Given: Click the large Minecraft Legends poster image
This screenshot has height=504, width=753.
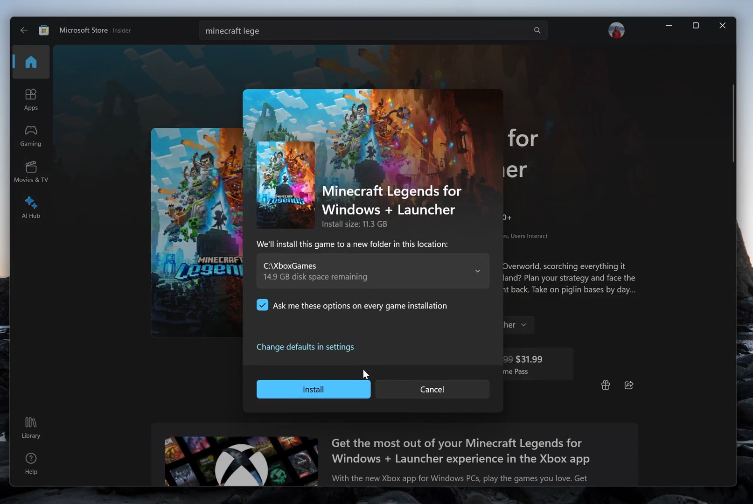Looking at the screenshot, I should [196, 232].
